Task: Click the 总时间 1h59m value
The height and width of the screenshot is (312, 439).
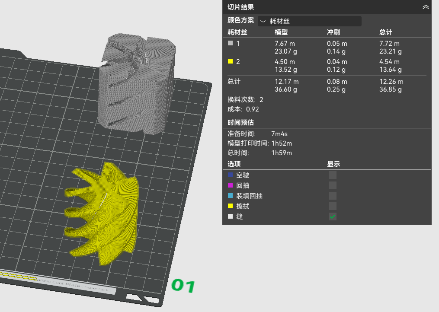Action: click(x=282, y=153)
